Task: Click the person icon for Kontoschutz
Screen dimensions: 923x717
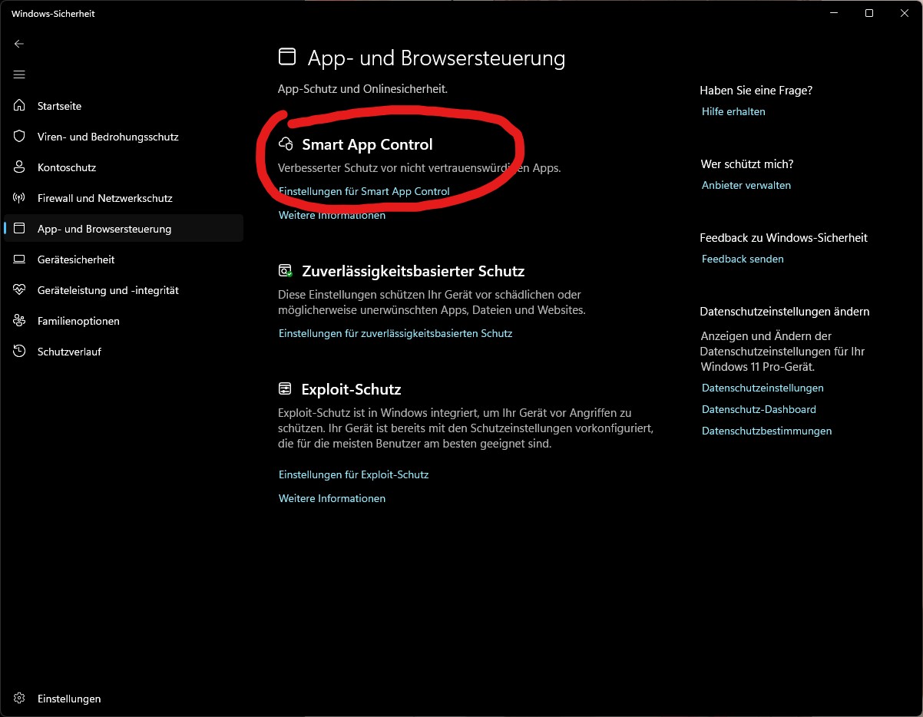Action: coord(20,167)
